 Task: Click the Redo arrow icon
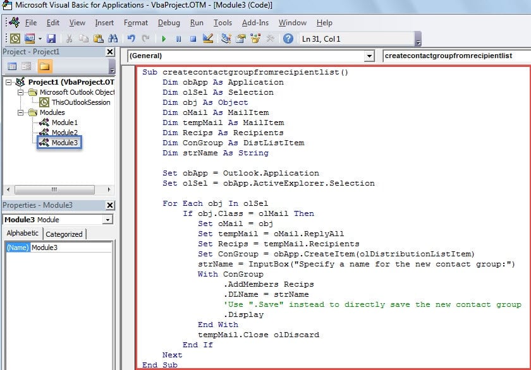click(x=145, y=39)
